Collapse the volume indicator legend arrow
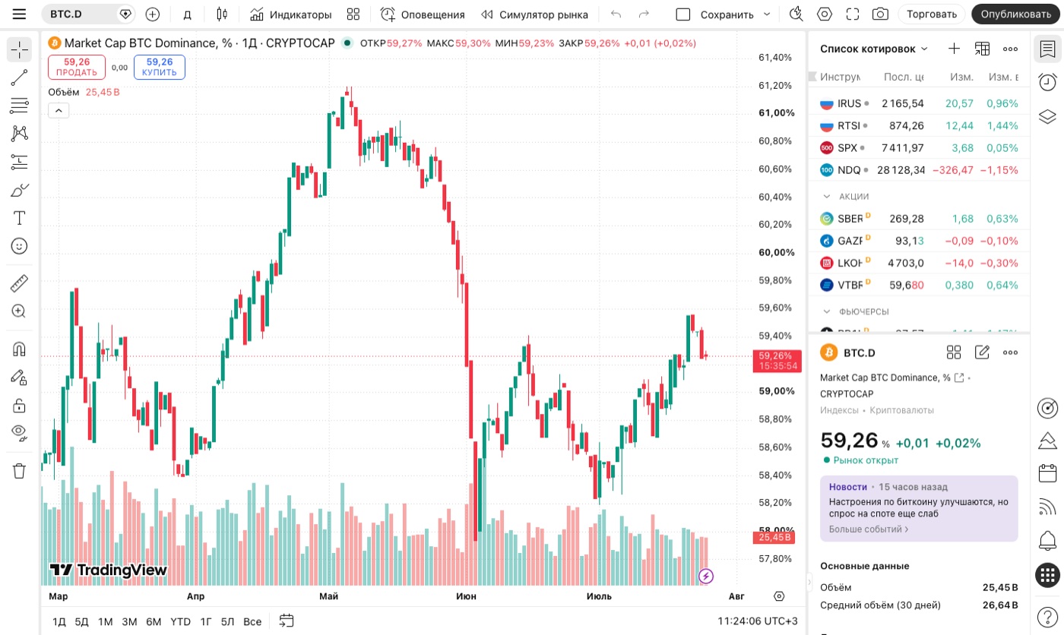Screen dimensions: 1064x635 (59, 111)
